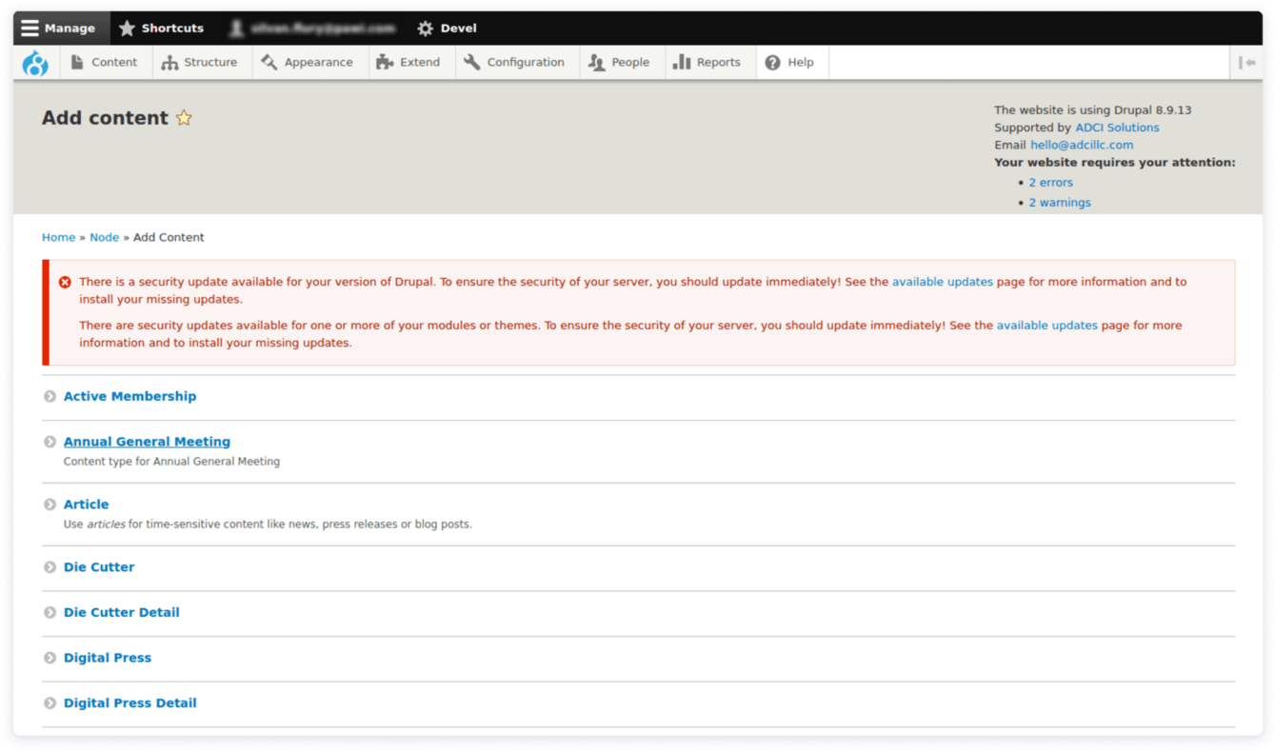Screen dimensions: 1276x751
Task: Click the red error icon in message
Action: point(65,282)
